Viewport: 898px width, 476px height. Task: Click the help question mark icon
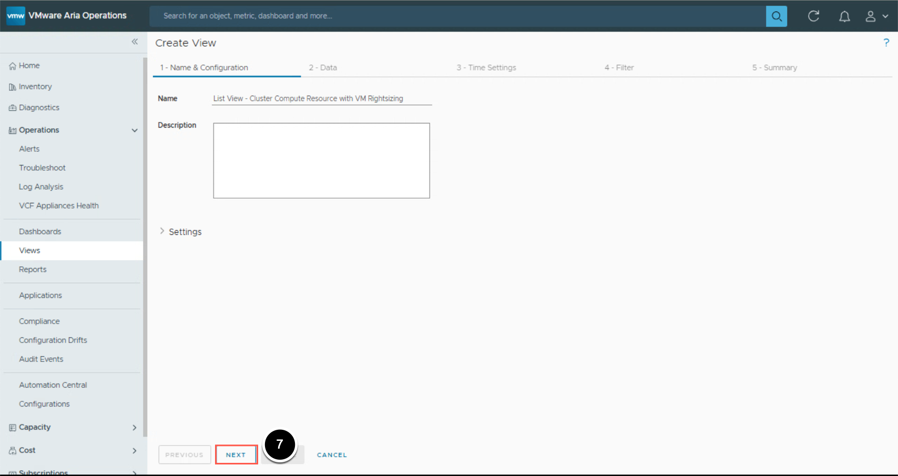(x=886, y=43)
